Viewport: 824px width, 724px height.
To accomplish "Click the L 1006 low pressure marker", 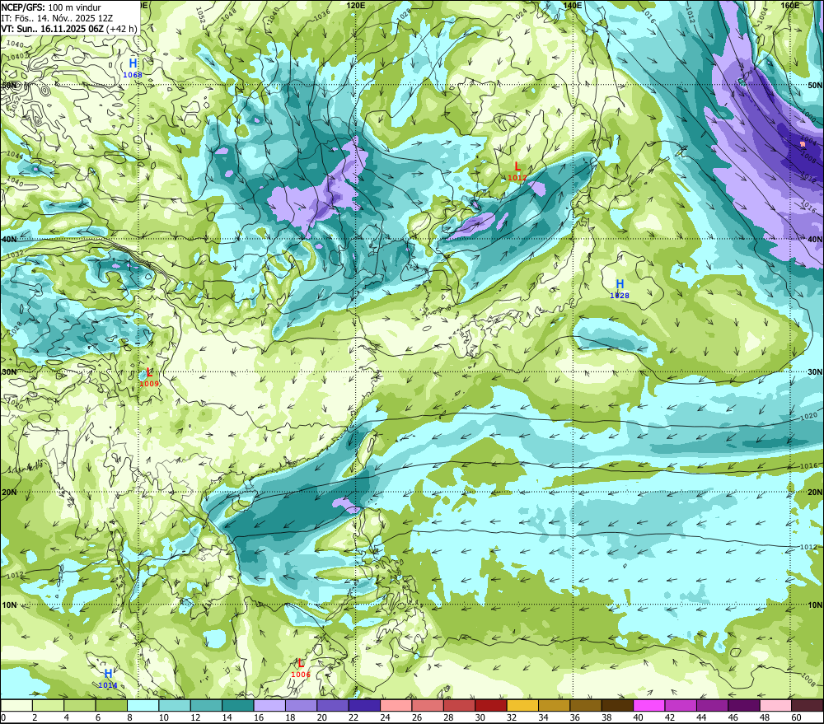I will click(x=301, y=668).
